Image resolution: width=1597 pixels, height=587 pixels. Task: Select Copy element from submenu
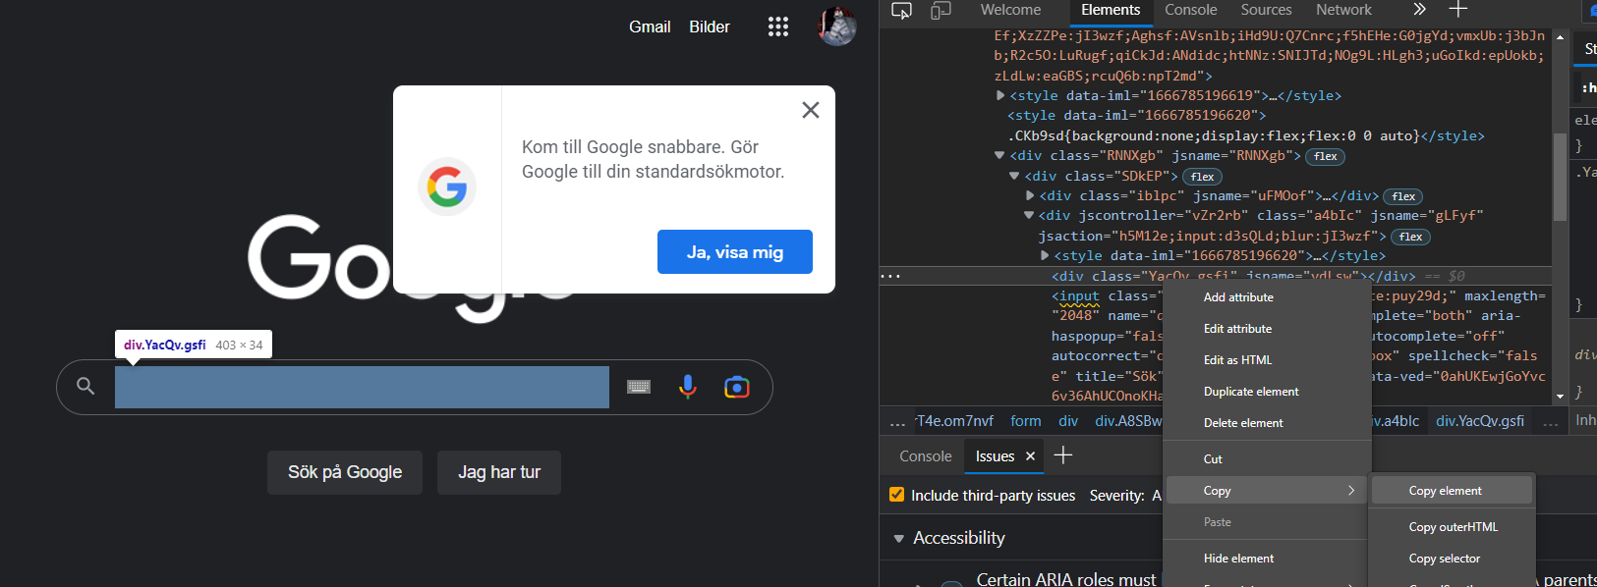coord(1445,491)
